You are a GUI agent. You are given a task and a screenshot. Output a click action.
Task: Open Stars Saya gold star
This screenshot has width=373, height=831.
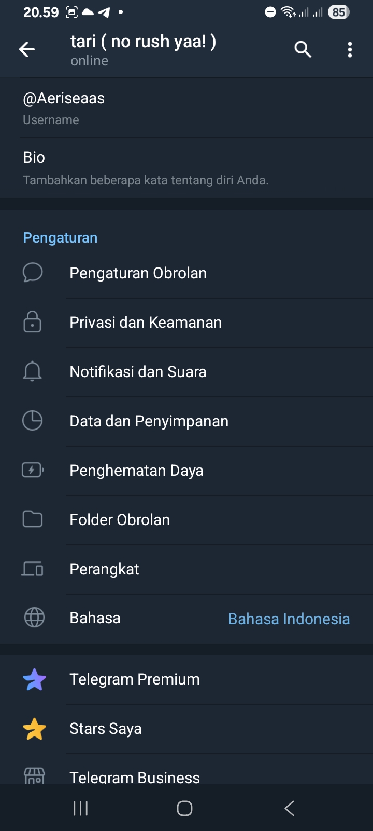(x=35, y=729)
